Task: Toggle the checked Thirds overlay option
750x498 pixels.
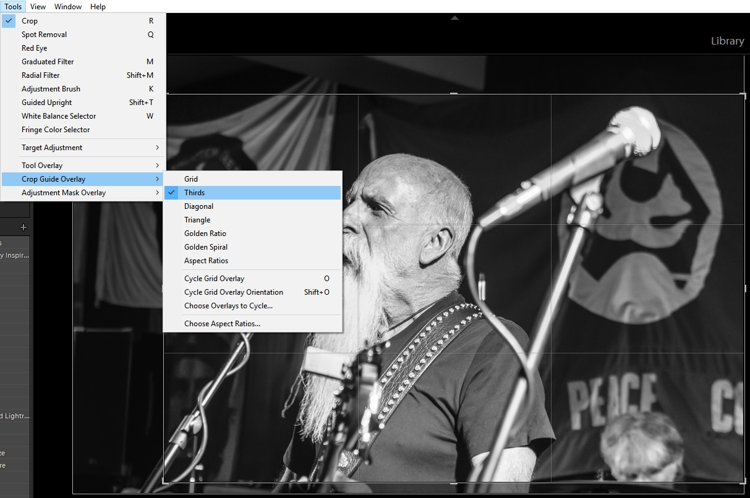Action: coord(194,193)
